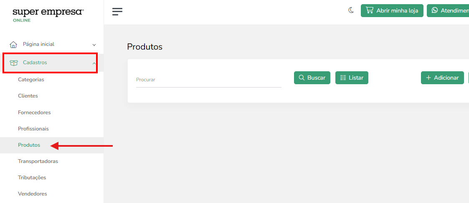Image resolution: width=469 pixels, height=203 pixels.
Task: Click the shopping cart icon in top bar
Action: pyautogui.click(x=370, y=10)
